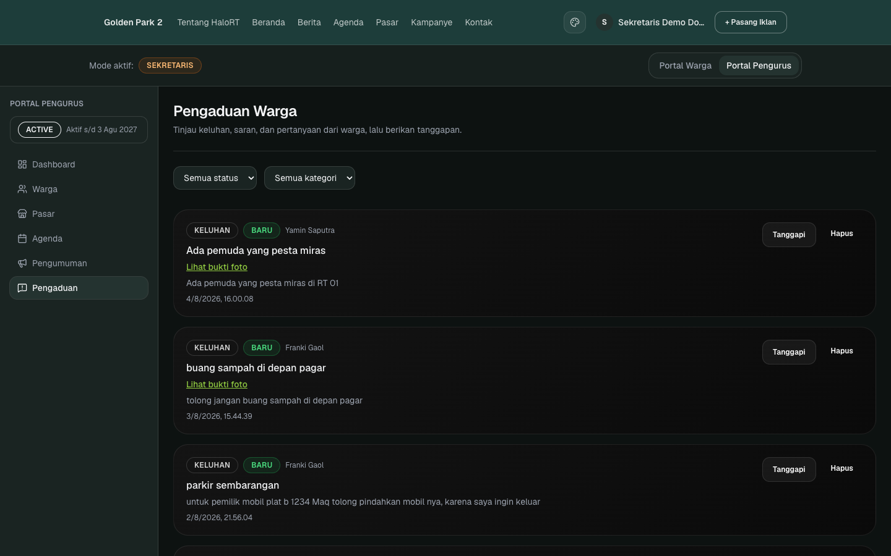This screenshot has width=891, height=556.
Task: Click the ACTIVE subscription status badge
Action: (40, 130)
